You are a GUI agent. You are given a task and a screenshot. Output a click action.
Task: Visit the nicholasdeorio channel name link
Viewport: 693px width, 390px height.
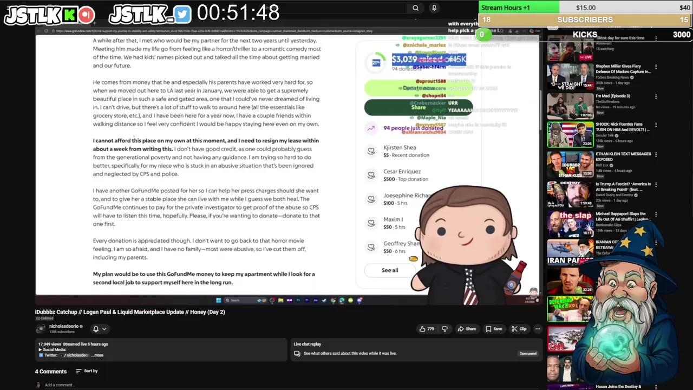pyautogui.click(x=64, y=327)
